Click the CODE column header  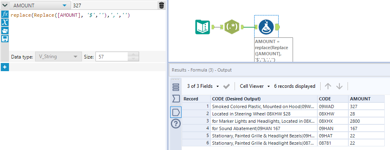click(333, 99)
